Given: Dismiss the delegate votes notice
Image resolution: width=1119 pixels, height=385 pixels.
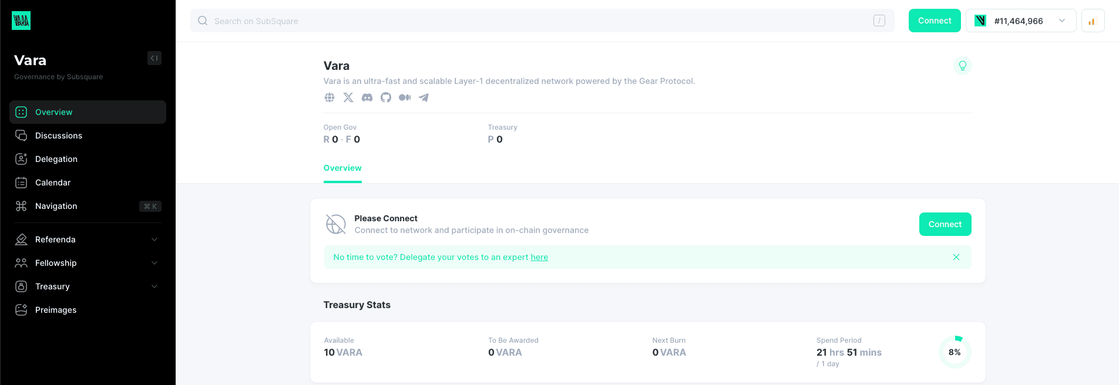Looking at the screenshot, I should [x=956, y=257].
